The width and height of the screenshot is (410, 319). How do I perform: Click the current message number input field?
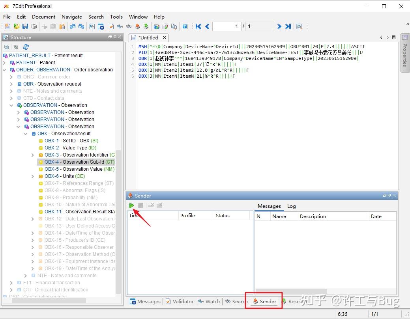[x=227, y=26]
